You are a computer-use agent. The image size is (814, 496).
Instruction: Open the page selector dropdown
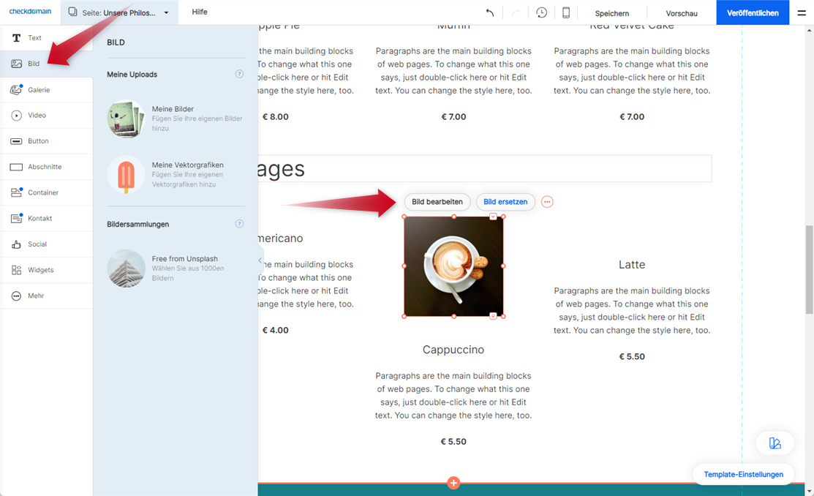click(118, 13)
